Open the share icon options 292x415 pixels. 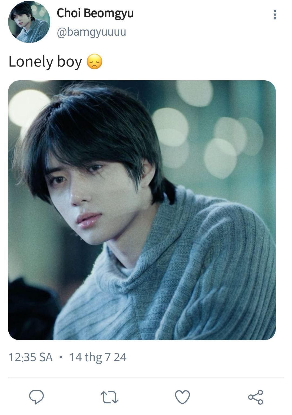[255, 397]
